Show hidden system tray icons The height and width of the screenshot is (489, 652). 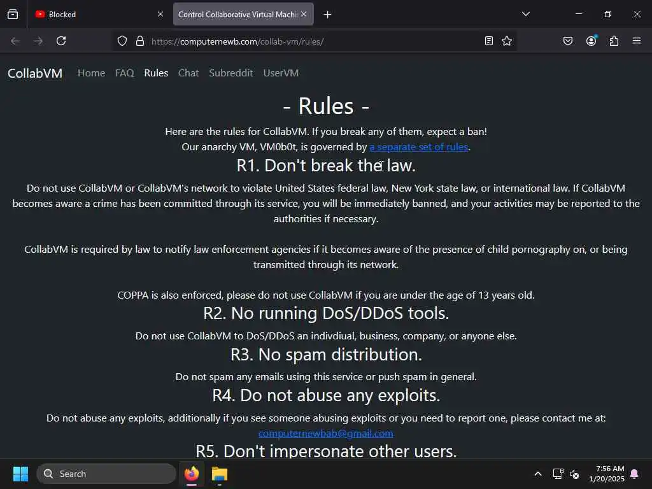click(x=537, y=474)
